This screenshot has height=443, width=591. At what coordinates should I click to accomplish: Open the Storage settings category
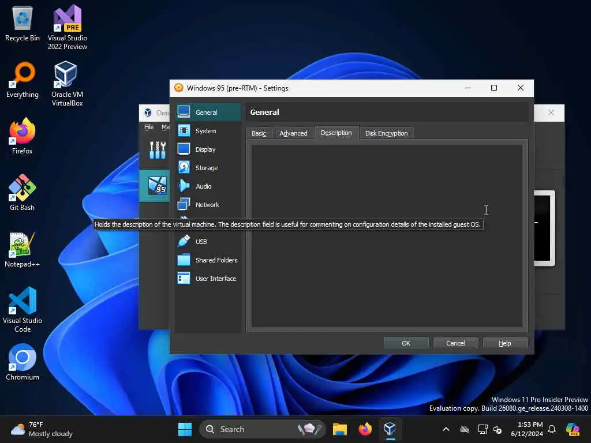click(208, 168)
